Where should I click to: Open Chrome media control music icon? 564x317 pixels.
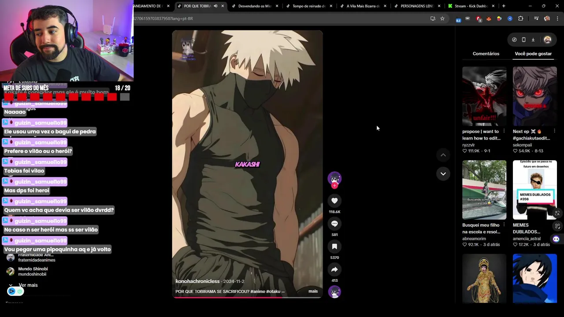[x=536, y=18]
